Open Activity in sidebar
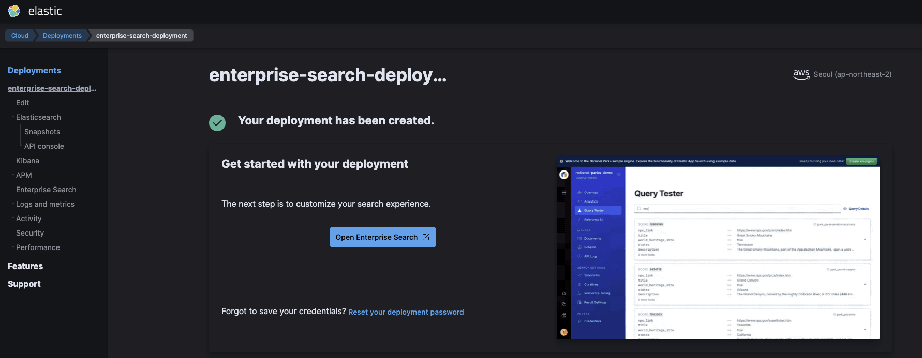Image resolution: width=922 pixels, height=358 pixels. click(28, 219)
